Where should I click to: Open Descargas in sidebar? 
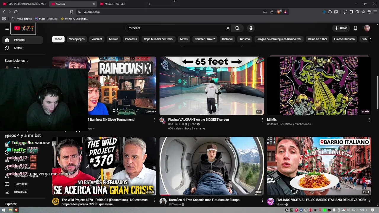pyautogui.click(x=23, y=192)
